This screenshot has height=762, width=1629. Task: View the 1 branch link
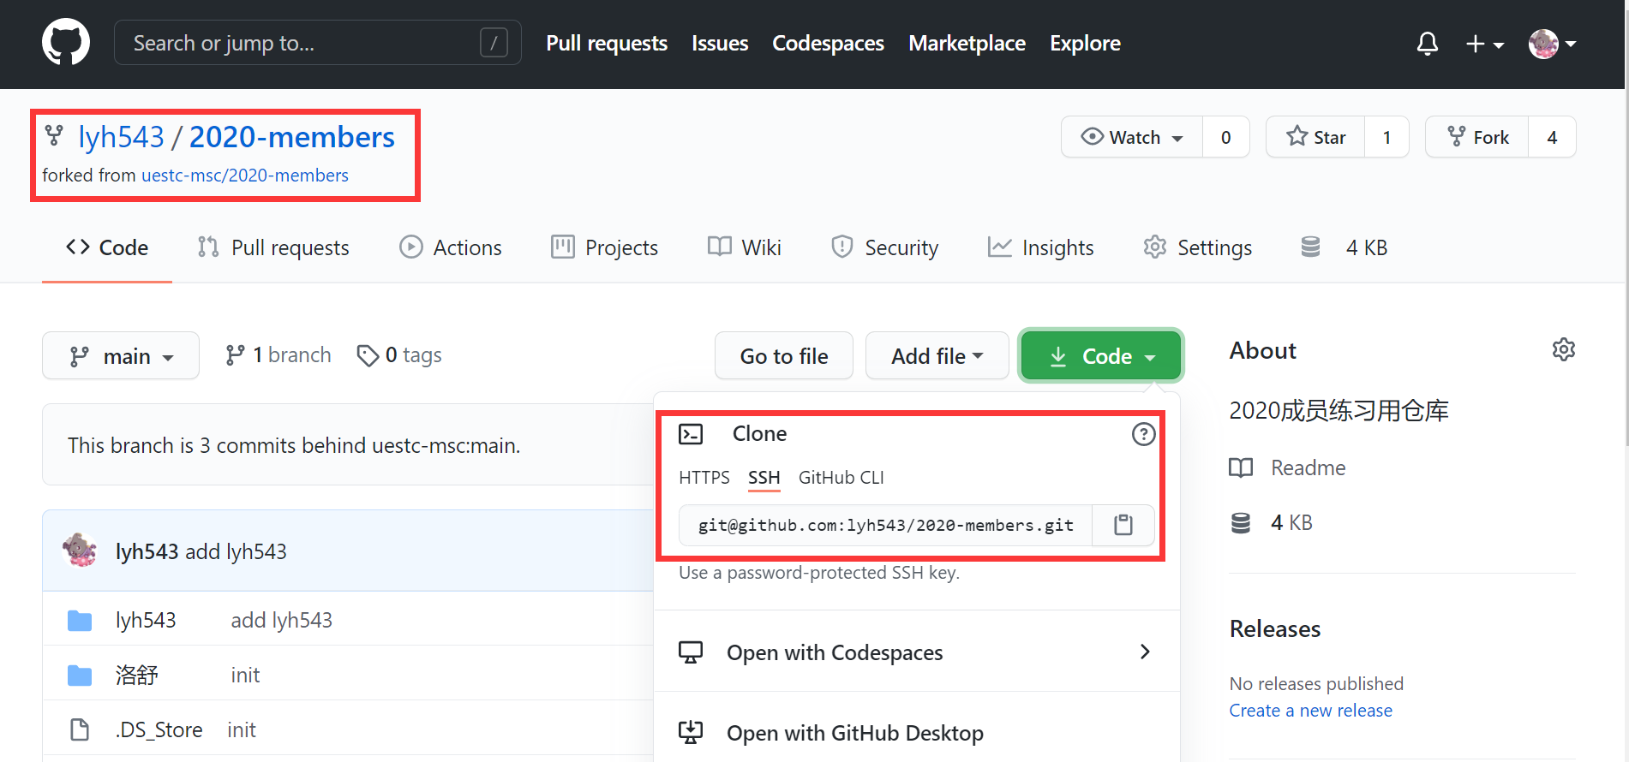coord(278,355)
